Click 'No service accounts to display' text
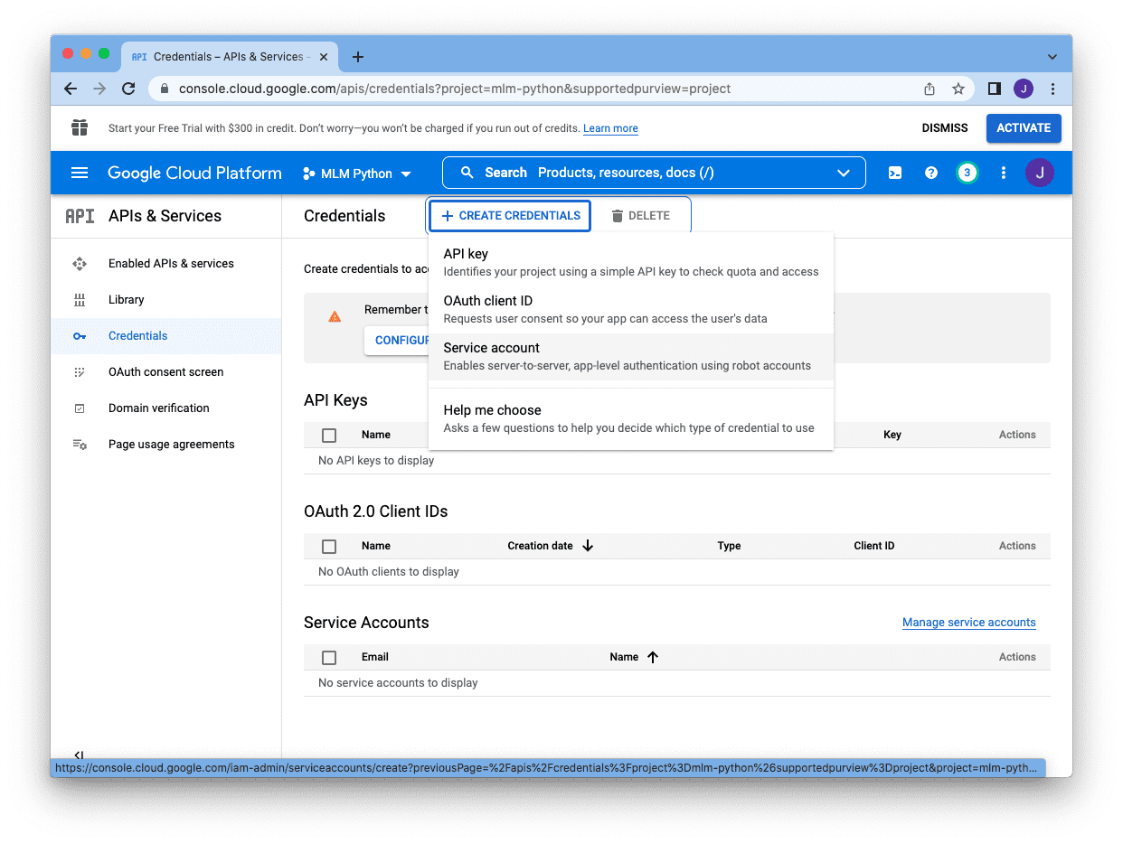 pos(398,683)
